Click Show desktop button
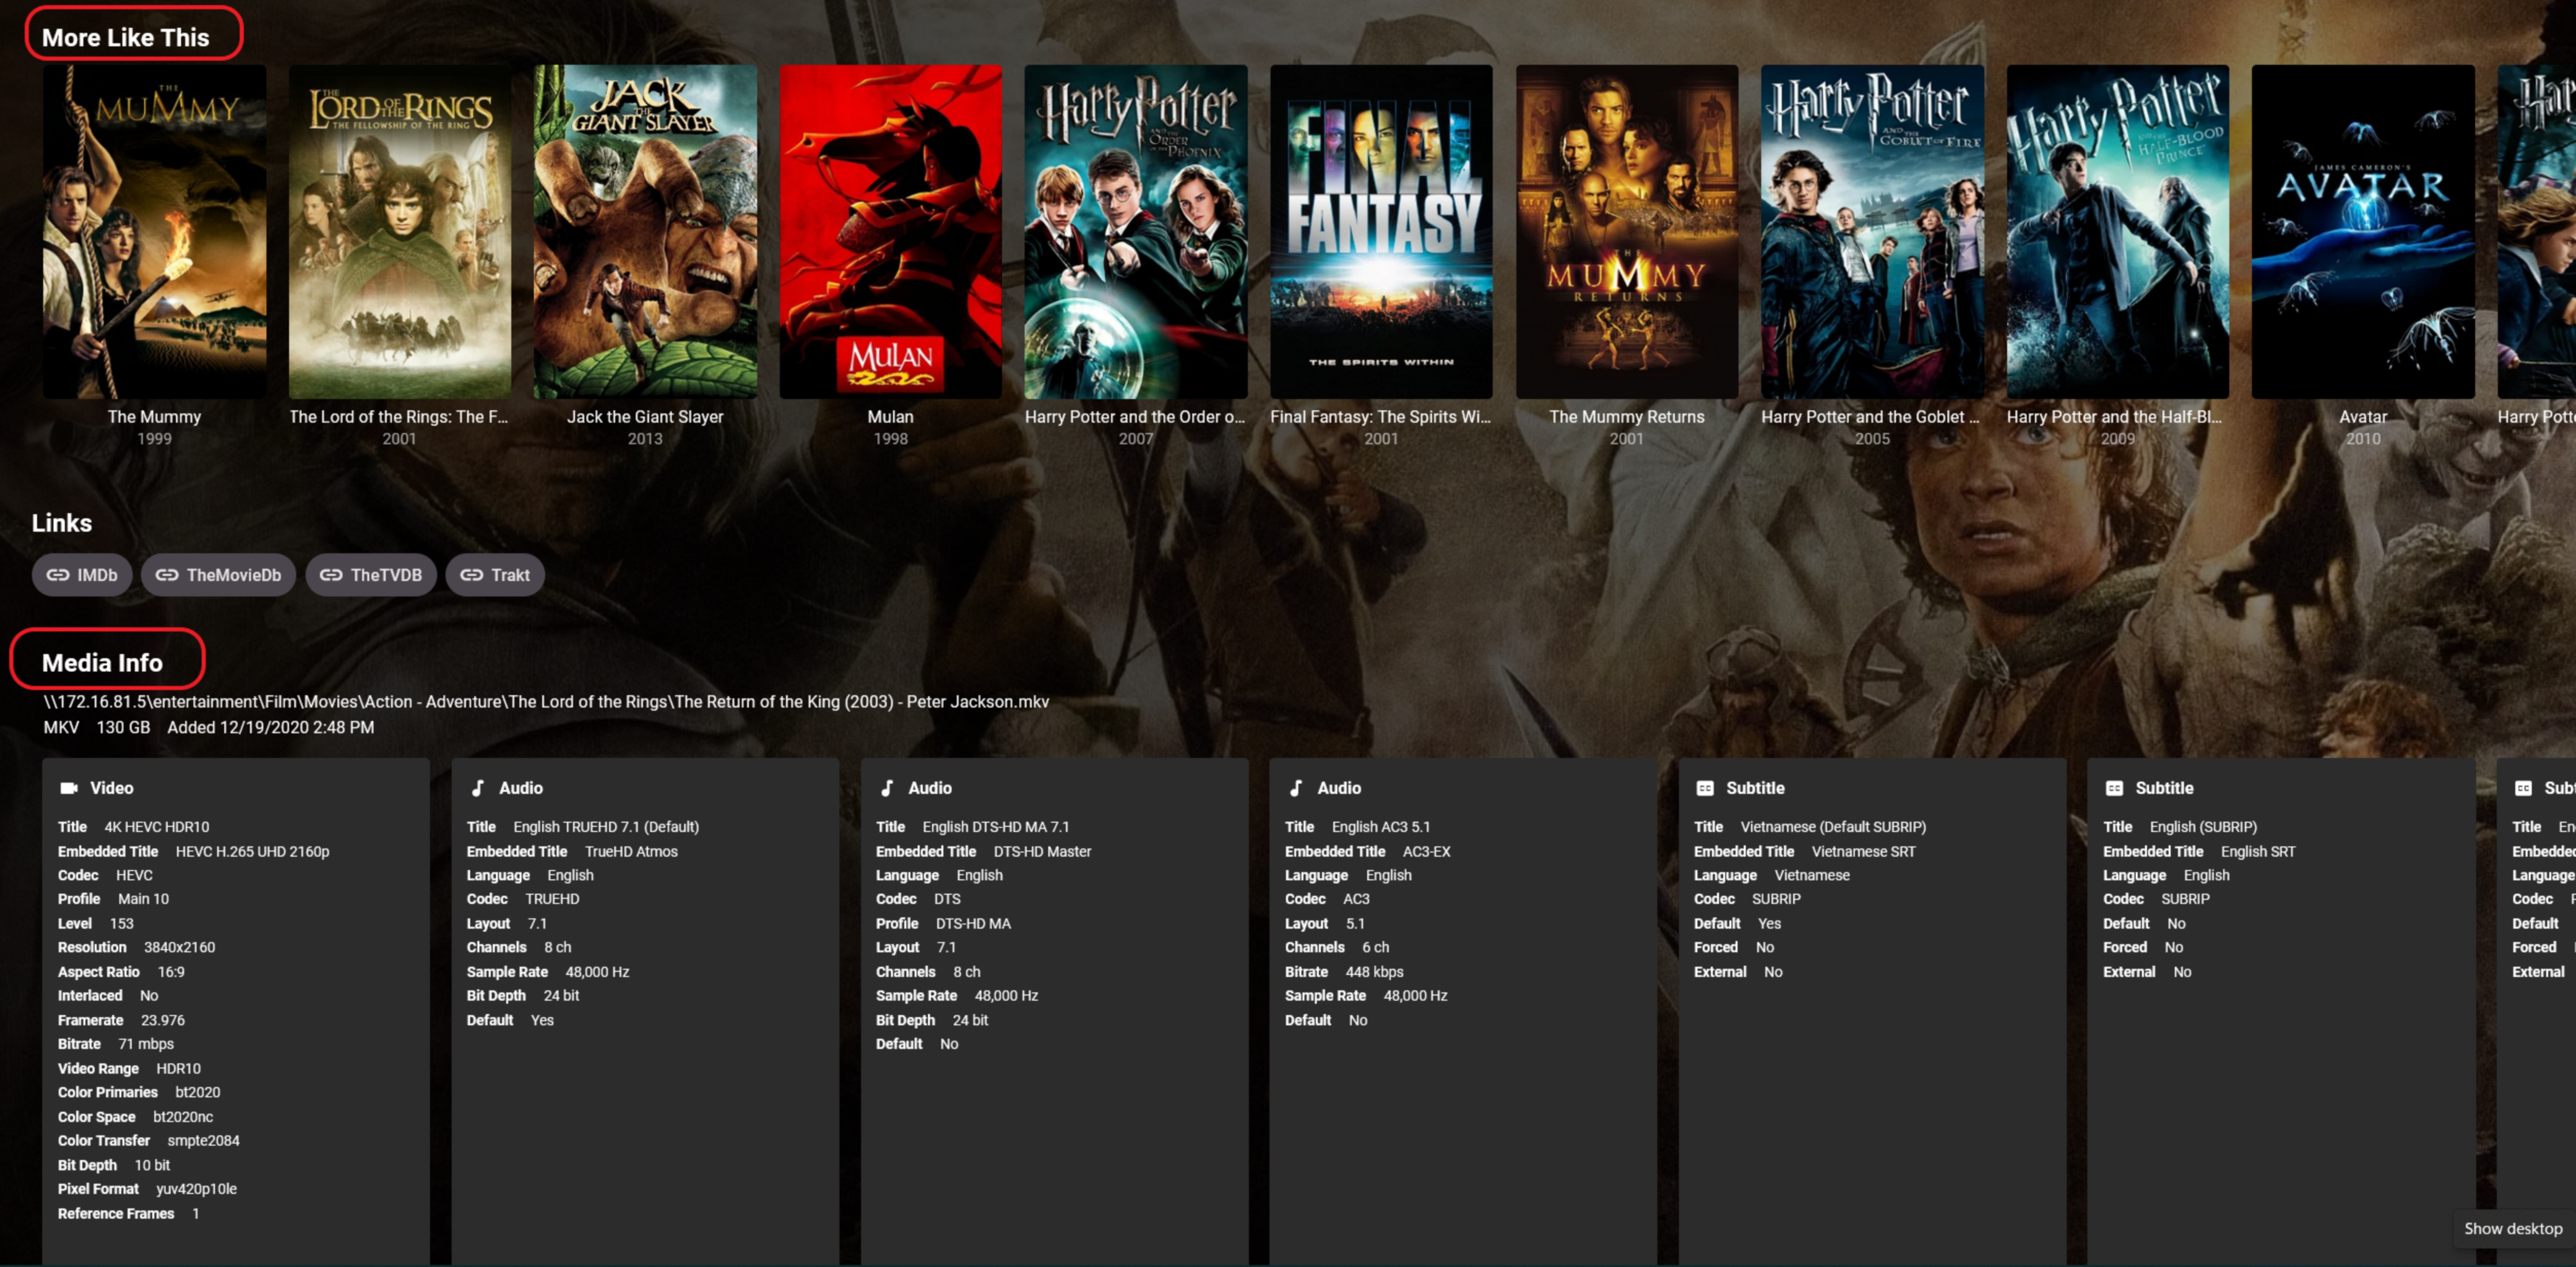The width and height of the screenshot is (2576, 1267). pos(2512,1229)
